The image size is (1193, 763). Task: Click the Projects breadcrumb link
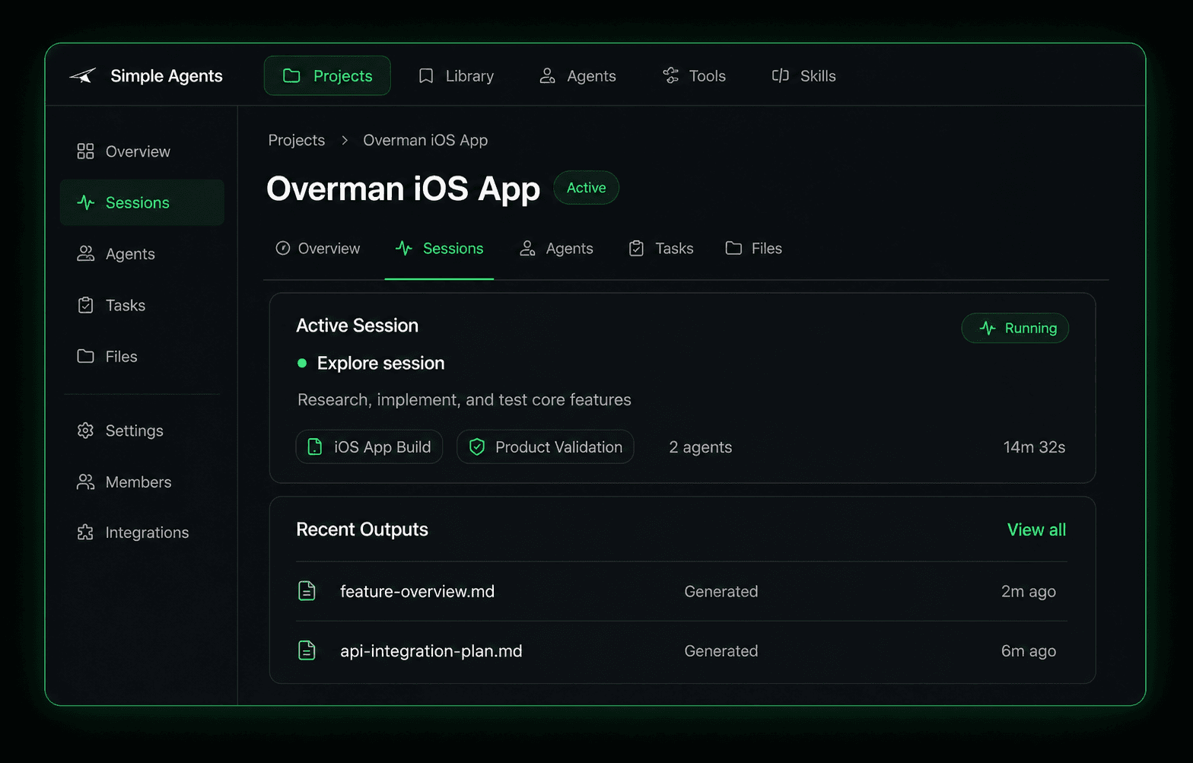pos(297,140)
